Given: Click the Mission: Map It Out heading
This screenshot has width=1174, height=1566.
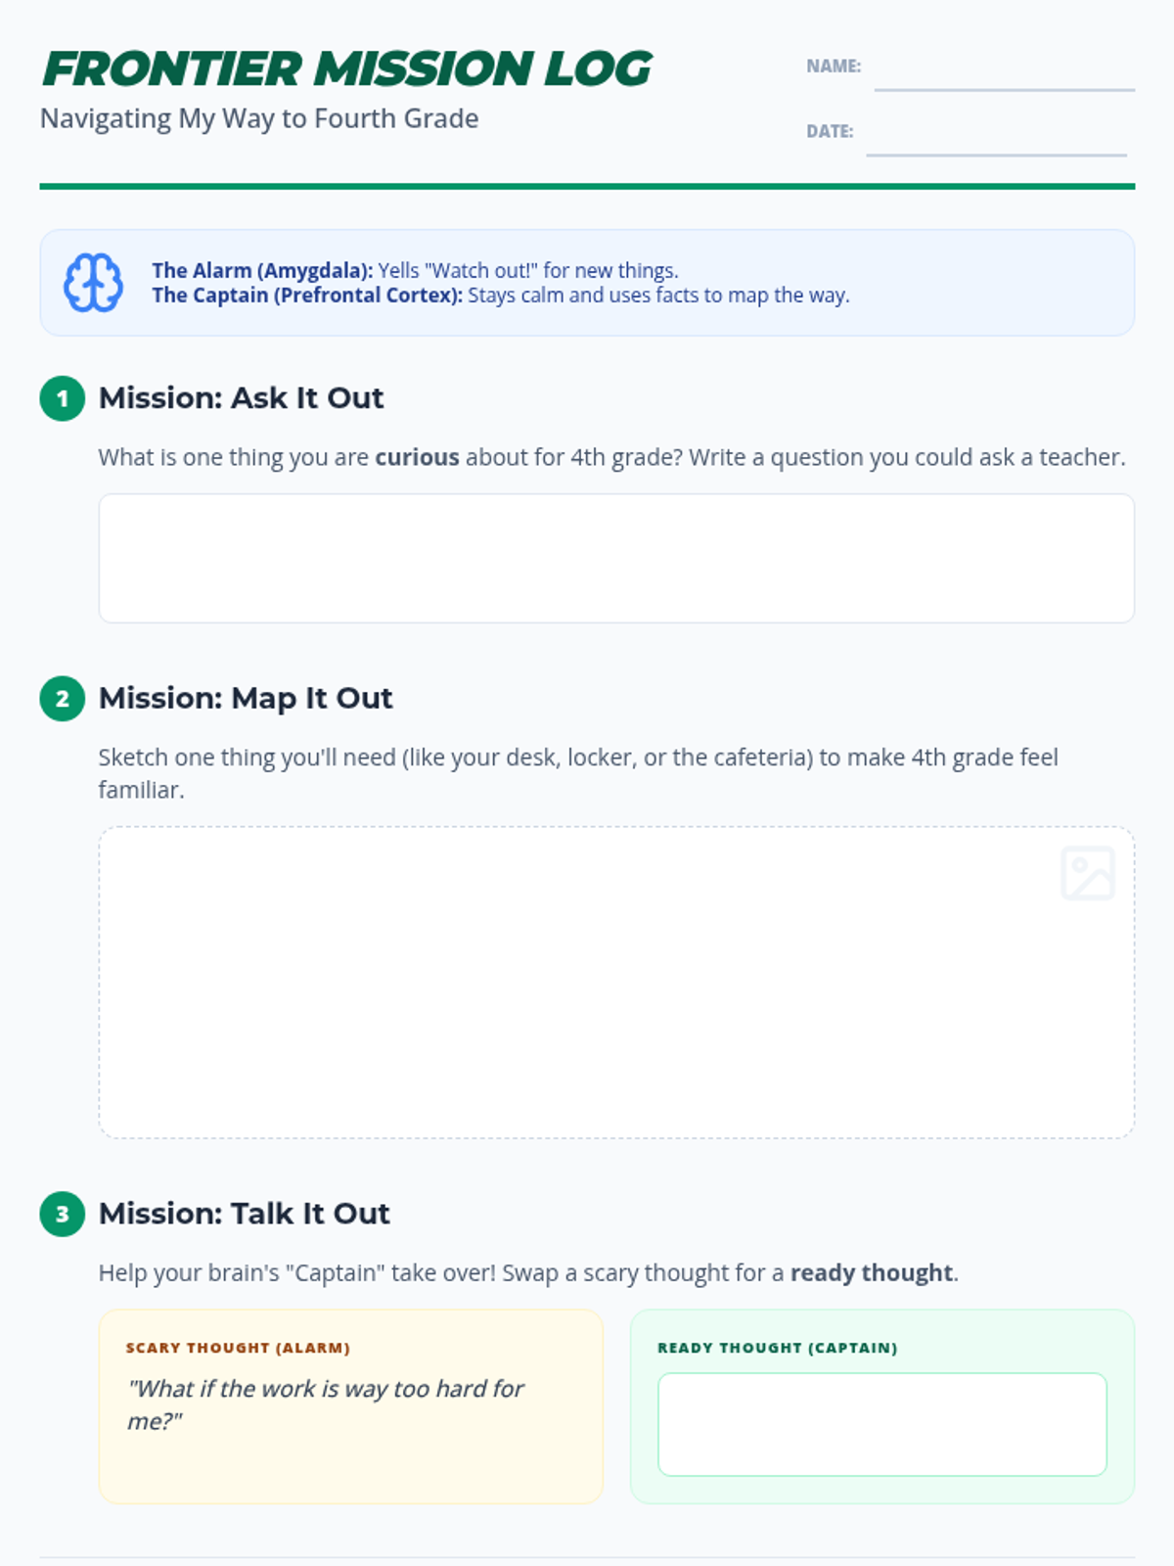Looking at the screenshot, I should (246, 699).
